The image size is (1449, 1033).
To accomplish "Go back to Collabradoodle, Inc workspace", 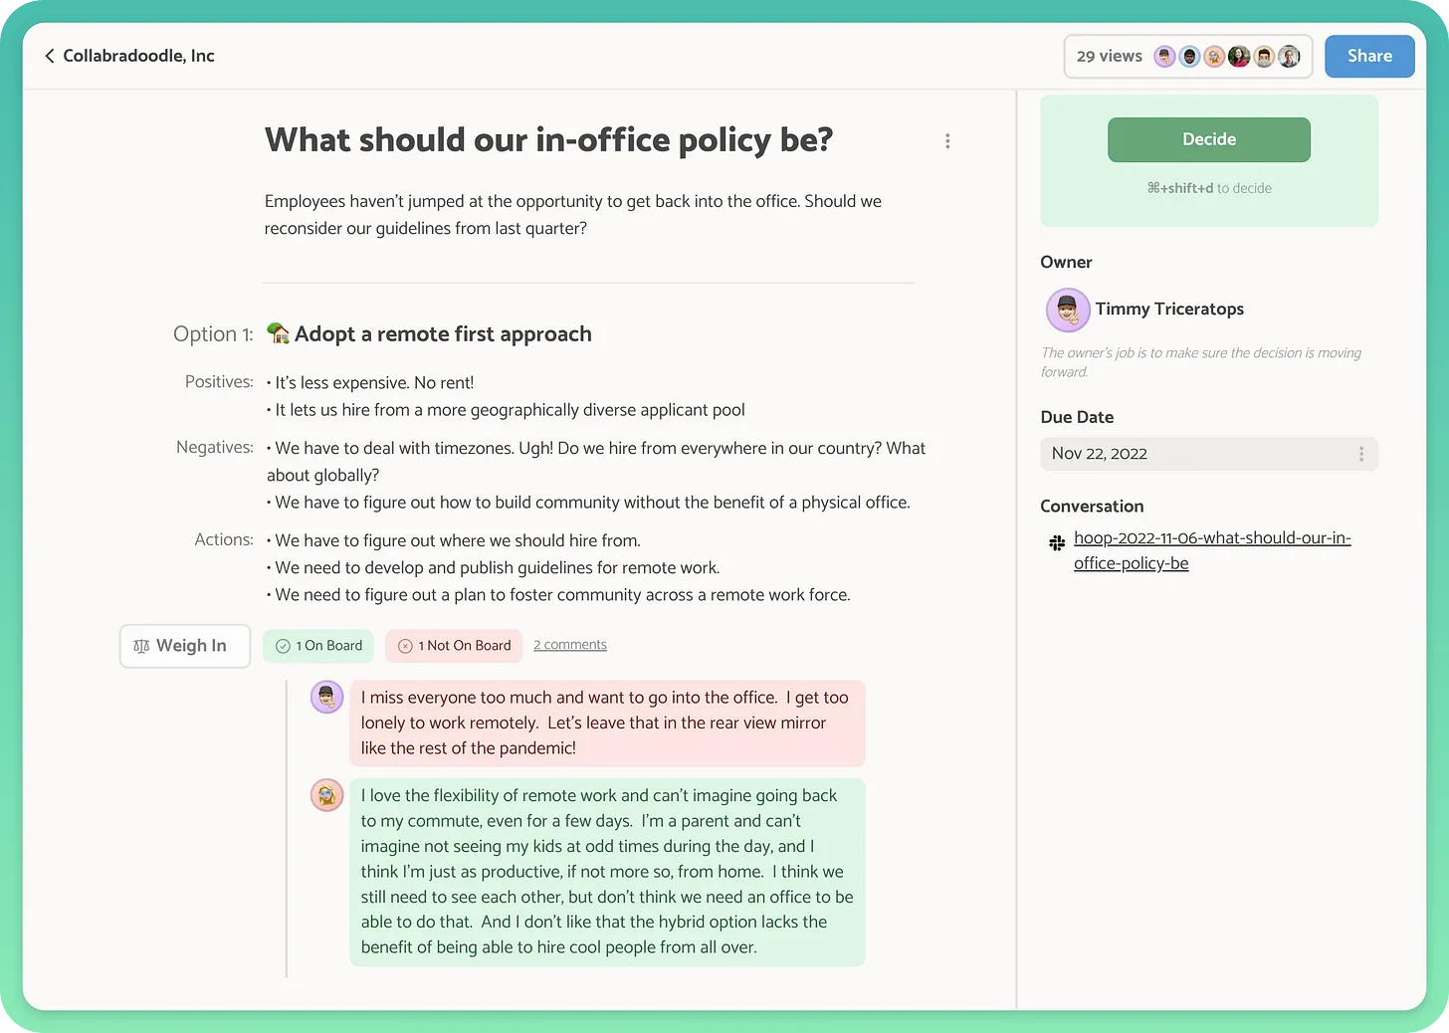I will coord(138,56).
